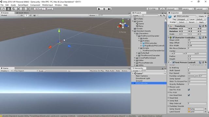Image resolution: width=209 pixels, height=117 pixels.
Task: Collapse the Standard Assets folder
Action: [133, 31]
